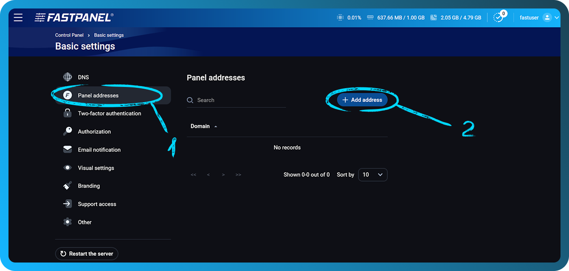Check CPU usage via processor icon
This screenshot has height=271, width=569.
(340, 17)
